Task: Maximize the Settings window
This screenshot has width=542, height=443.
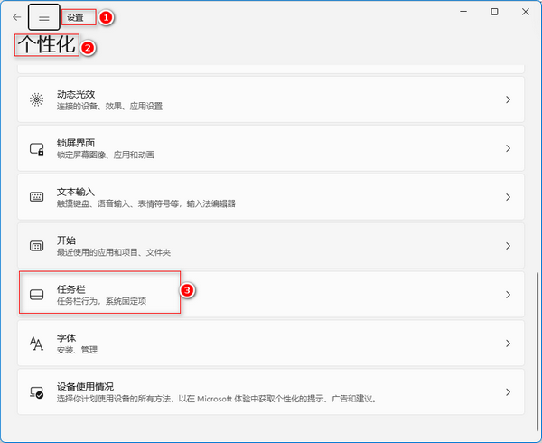Action: tap(494, 12)
